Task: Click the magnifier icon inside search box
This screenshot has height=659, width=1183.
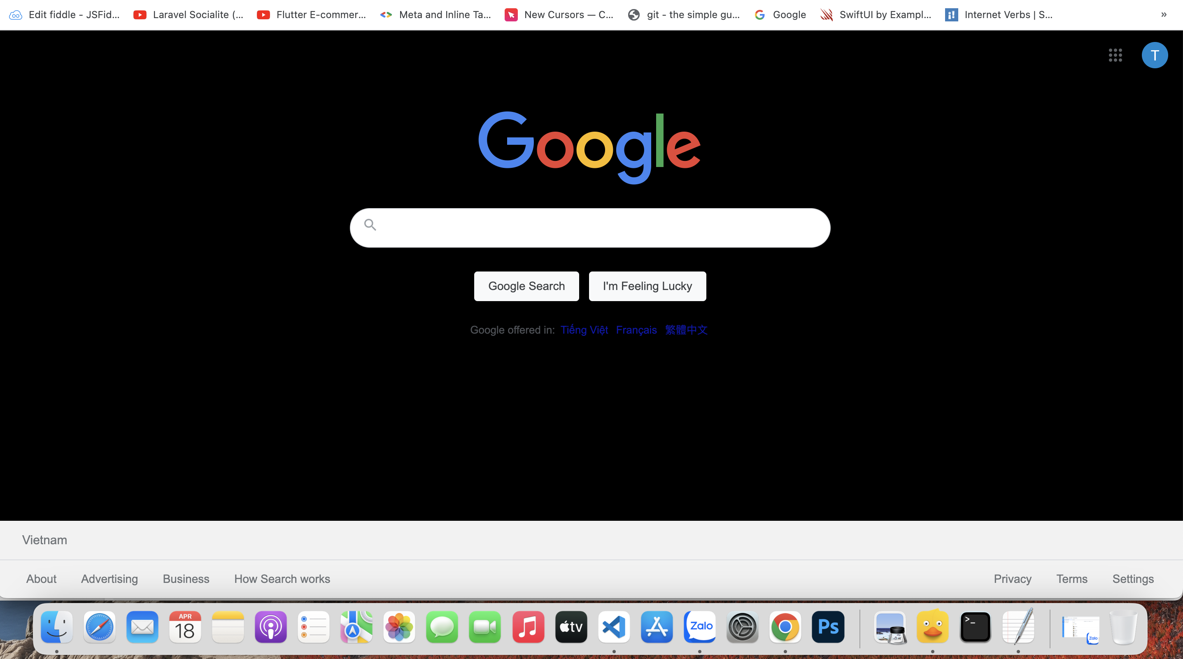Action: (370, 225)
